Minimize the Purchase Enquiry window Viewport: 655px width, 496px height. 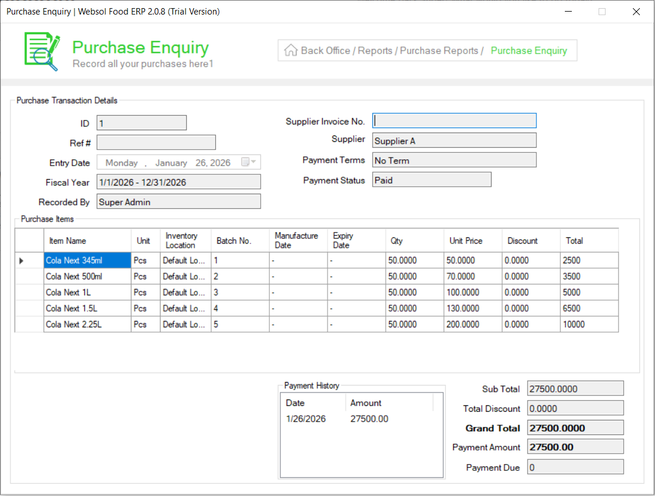click(568, 12)
